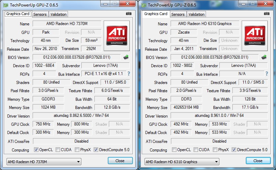Open the AMD Radeon HD 7370M GPU selector dropdown
Viewport: 276px width, 170px height.
(44, 161)
